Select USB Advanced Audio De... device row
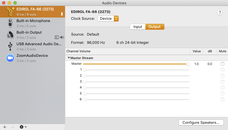The width and height of the screenshot is (228, 130). click(x=33, y=46)
